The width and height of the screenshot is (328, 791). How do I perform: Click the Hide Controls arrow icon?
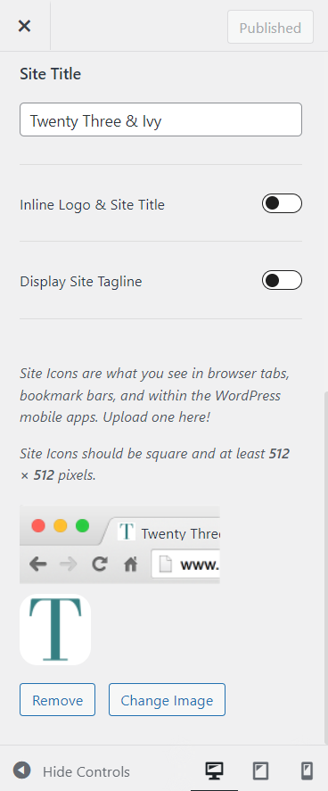21,770
